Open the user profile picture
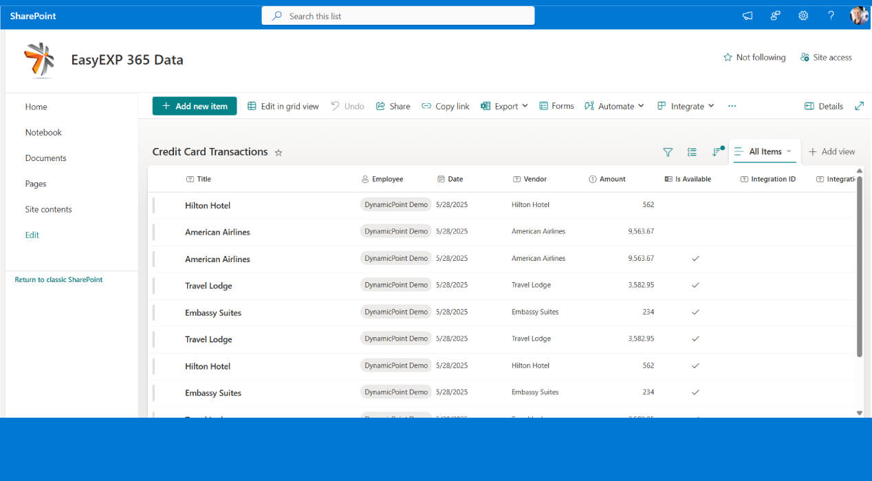Viewport: 872px width, 481px height. coord(859,16)
